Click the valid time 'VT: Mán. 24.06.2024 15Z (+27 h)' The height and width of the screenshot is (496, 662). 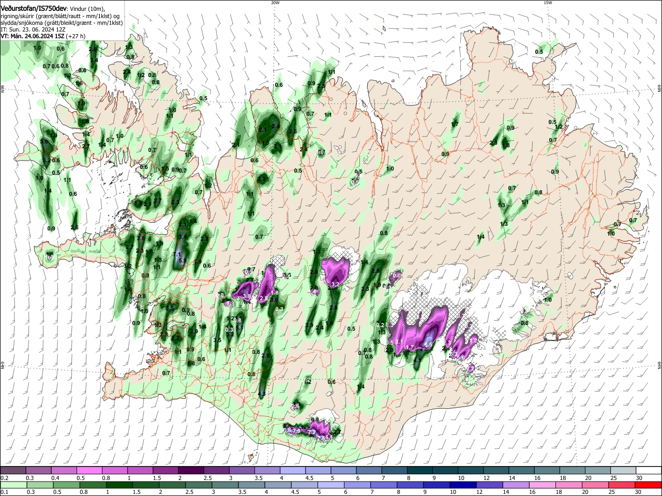(x=43, y=36)
